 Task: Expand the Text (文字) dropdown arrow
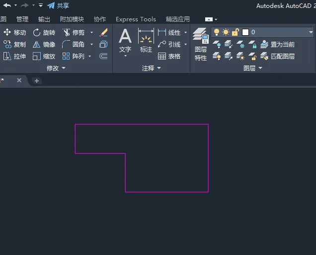(125, 56)
